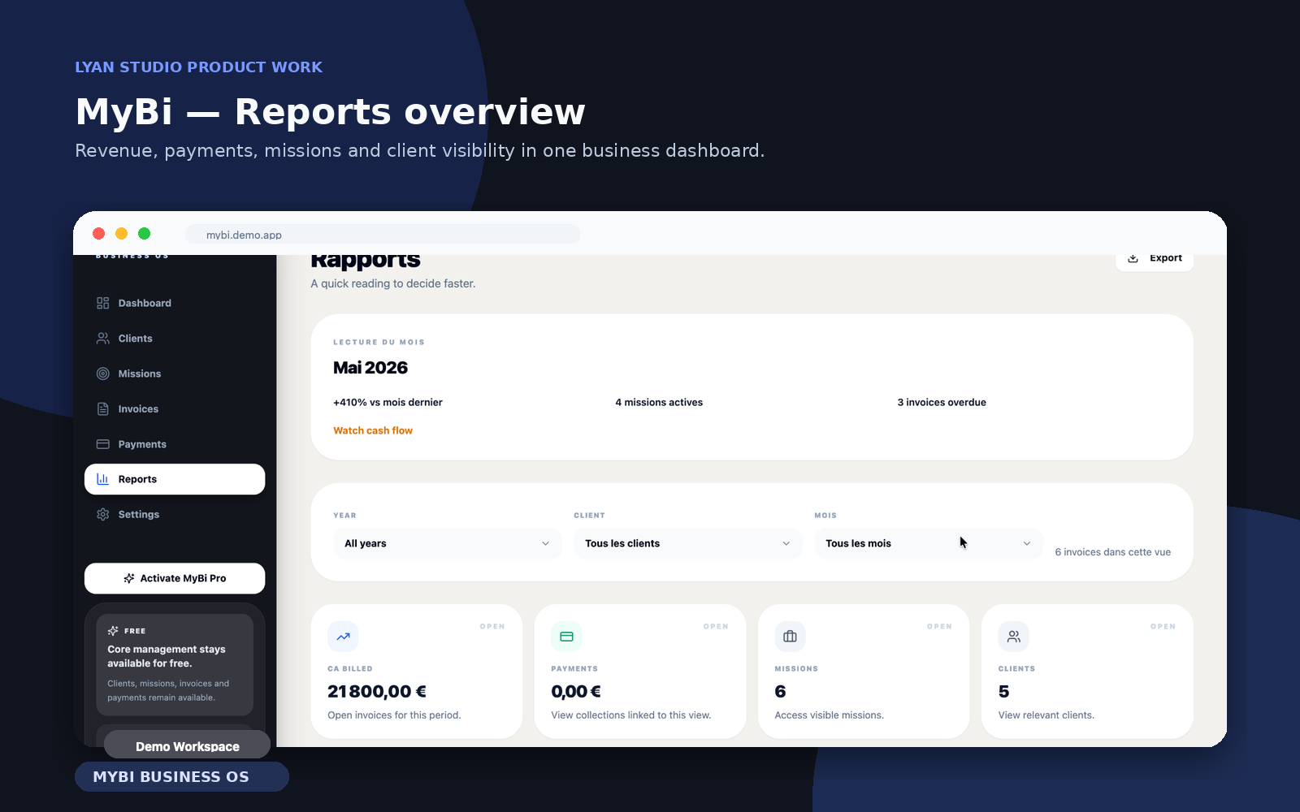Click the briefcase icon on Missions card
This screenshot has height=812, width=1300.
790,637
